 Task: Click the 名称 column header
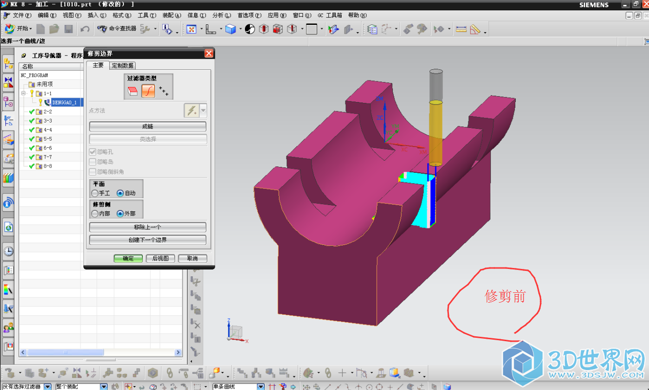point(49,66)
